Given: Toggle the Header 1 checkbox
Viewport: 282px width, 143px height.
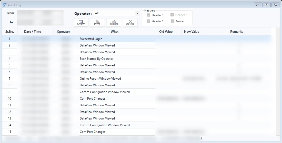Looking at the screenshot, I should (148, 15).
